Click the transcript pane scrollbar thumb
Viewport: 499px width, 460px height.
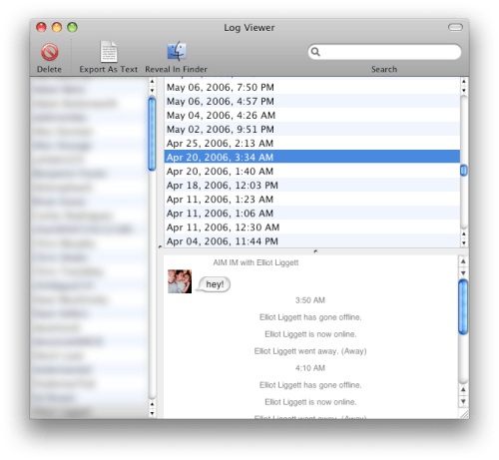[x=463, y=306]
